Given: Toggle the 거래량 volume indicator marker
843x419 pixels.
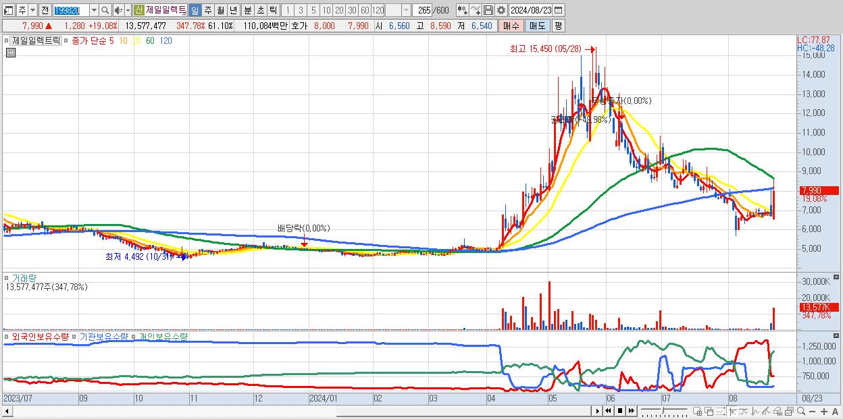Looking at the screenshot, I should (x=8, y=277).
